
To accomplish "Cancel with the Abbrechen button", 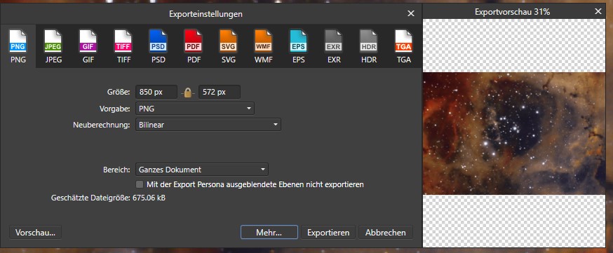I will [x=386, y=233].
